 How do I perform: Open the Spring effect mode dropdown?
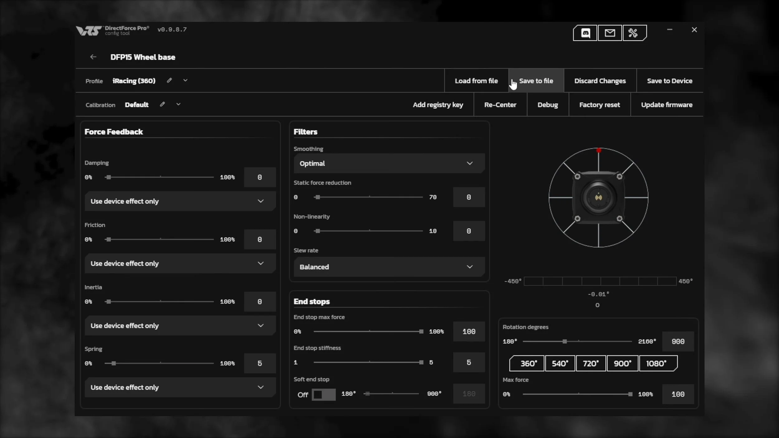point(180,387)
